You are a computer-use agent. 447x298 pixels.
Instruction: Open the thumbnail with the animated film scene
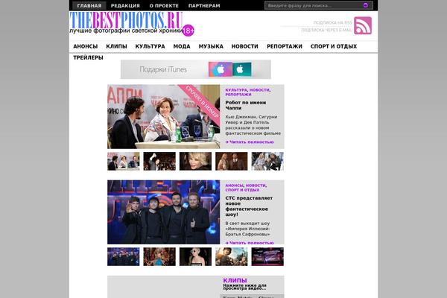[x=232, y=256]
